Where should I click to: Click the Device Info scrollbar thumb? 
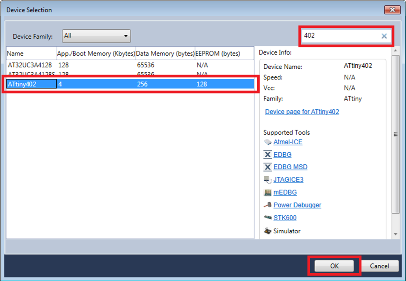click(x=395, y=134)
